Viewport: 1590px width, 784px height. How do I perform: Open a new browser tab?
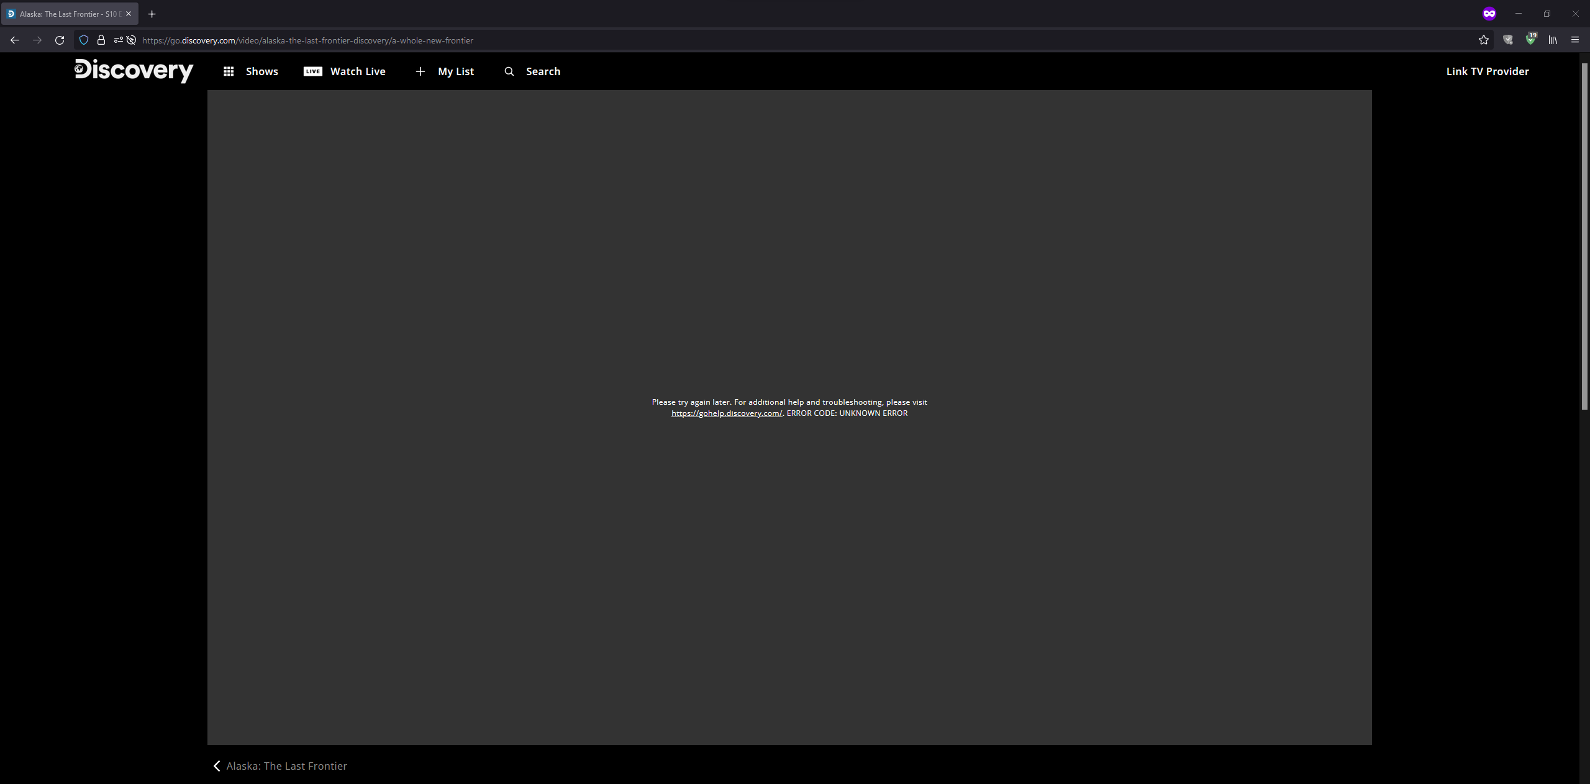pyautogui.click(x=152, y=14)
